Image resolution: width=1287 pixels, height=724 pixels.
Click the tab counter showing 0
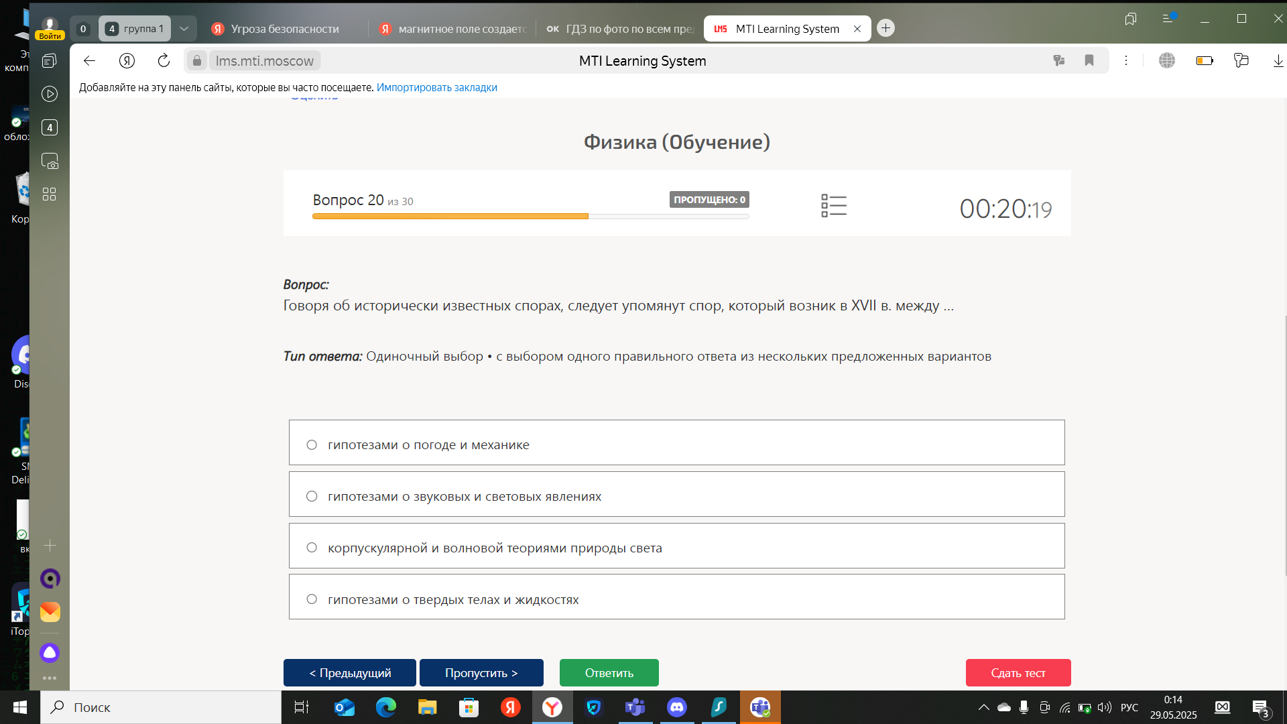[x=82, y=29]
